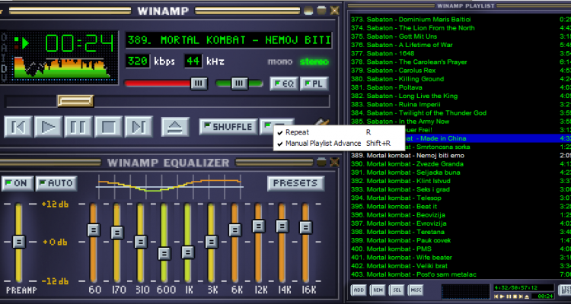The height and width of the screenshot is (304, 571).
Task: Click the song position seek bar handle
Action: click(75, 101)
